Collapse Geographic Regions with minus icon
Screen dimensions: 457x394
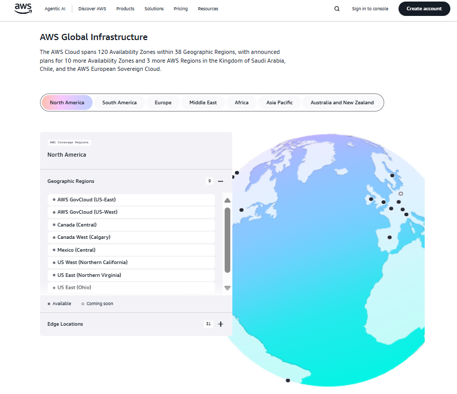pyautogui.click(x=221, y=181)
